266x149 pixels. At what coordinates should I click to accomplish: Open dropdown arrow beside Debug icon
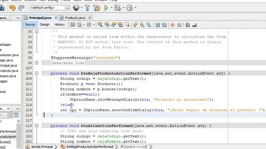point(123,7)
